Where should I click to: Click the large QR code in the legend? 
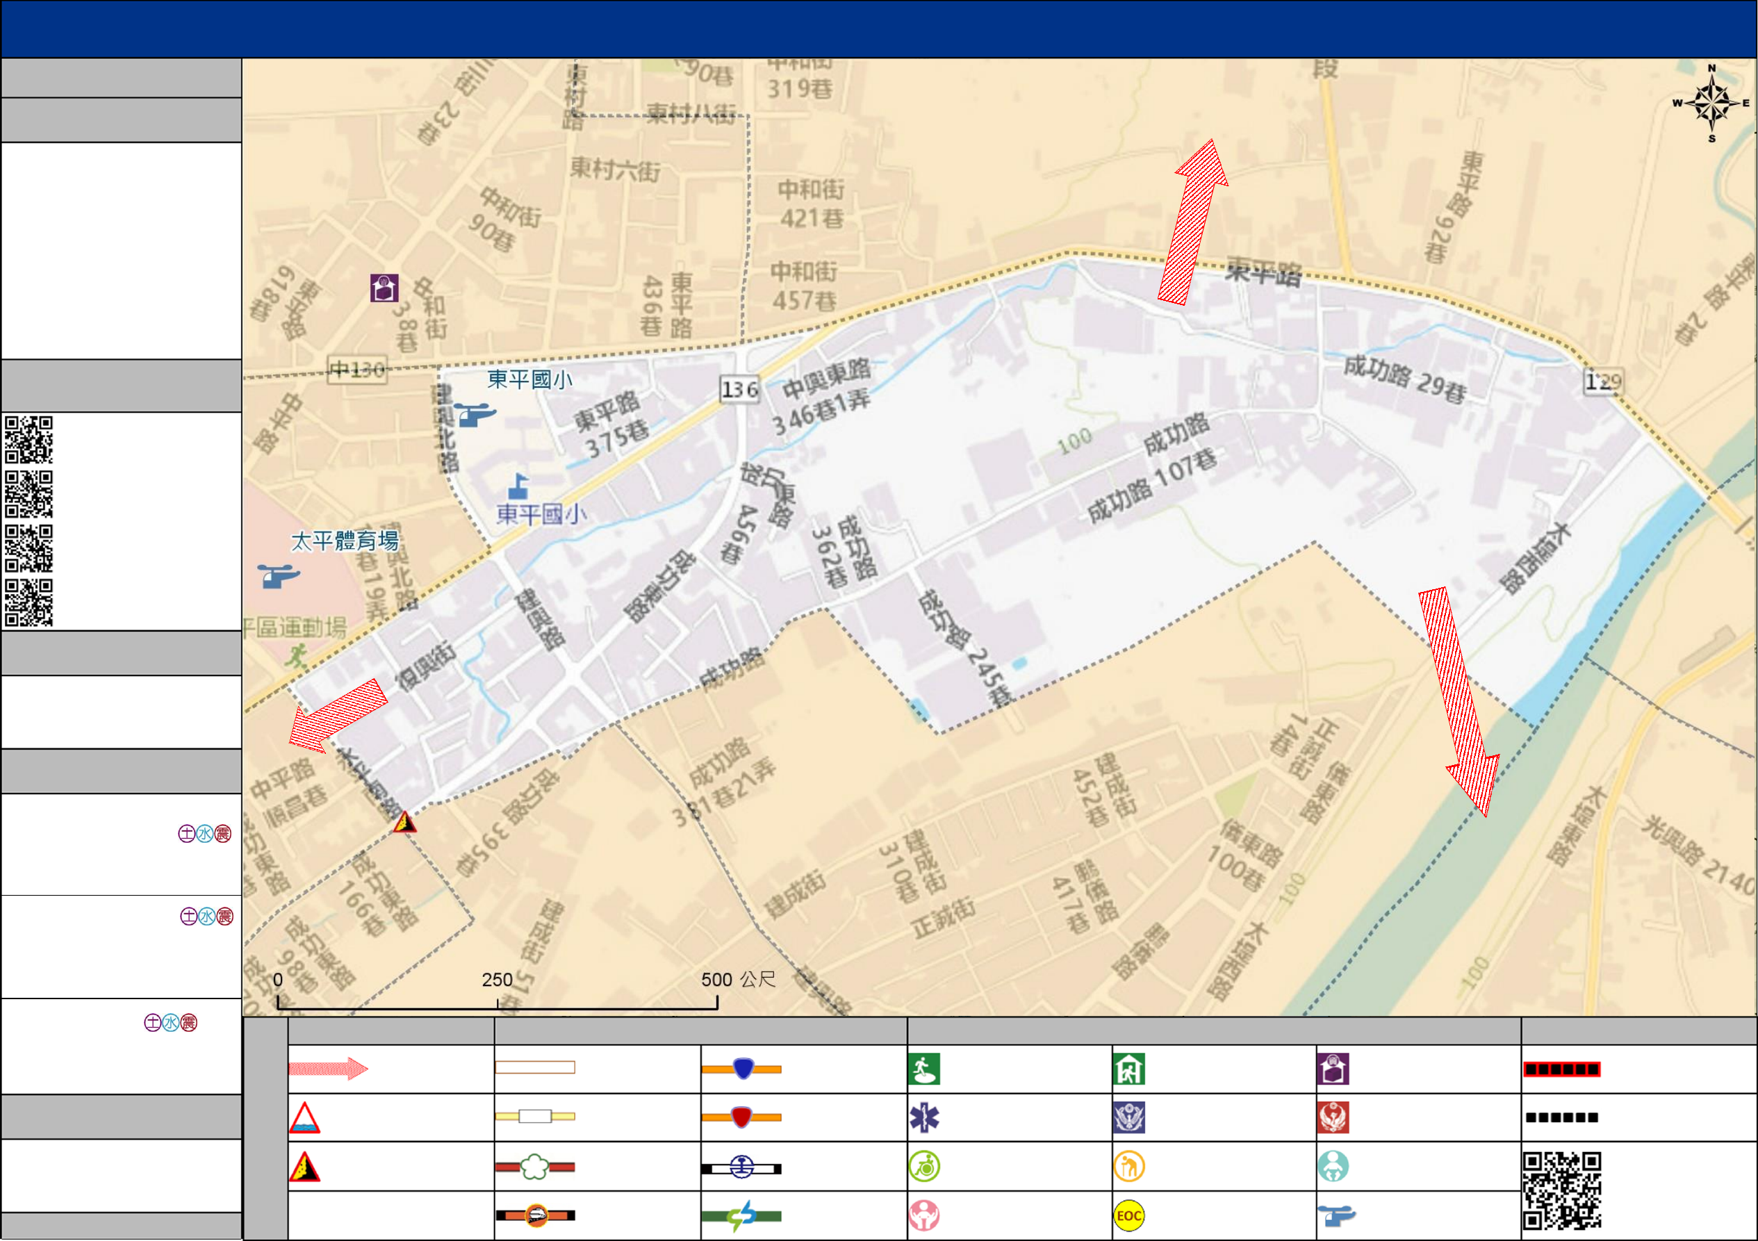1562,1191
